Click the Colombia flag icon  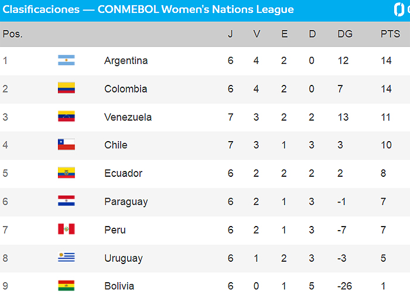66,88
